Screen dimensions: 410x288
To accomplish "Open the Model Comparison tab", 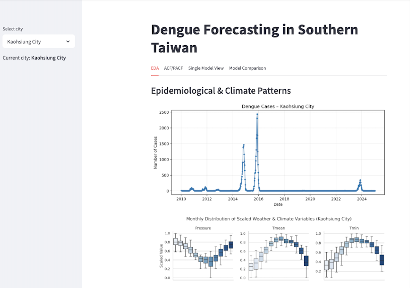I will pyautogui.click(x=248, y=68).
